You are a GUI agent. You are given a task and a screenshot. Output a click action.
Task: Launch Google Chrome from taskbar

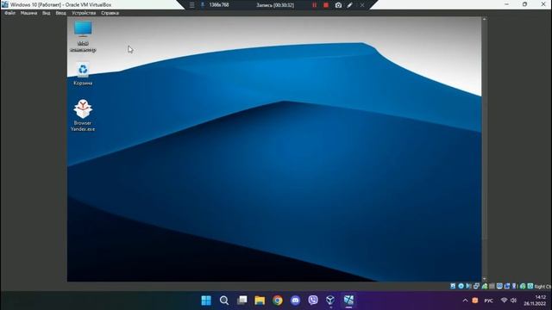278,301
